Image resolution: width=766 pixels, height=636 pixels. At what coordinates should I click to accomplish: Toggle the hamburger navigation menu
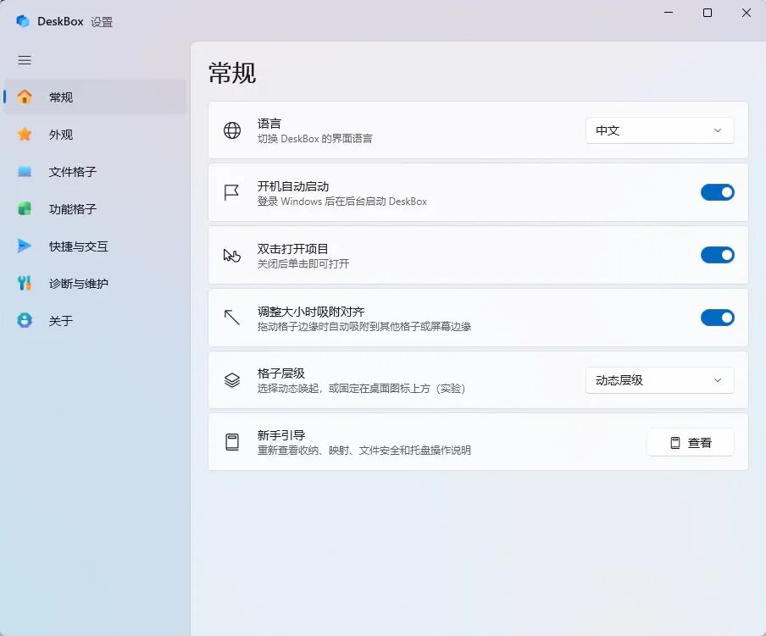coord(25,60)
